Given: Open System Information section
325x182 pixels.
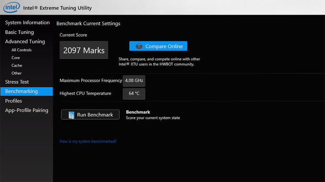Looking at the screenshot, I should (x=27, y=22).
